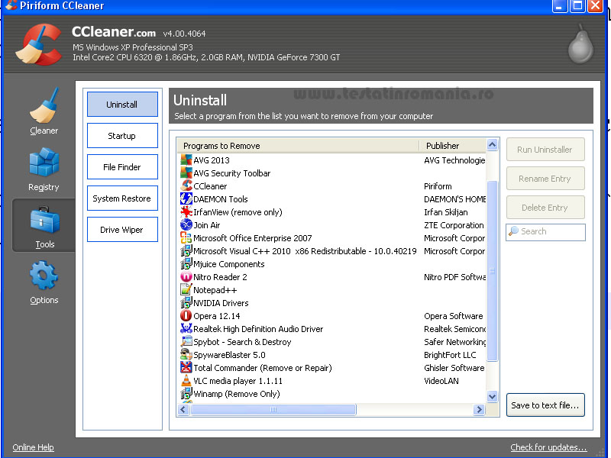
Task: Open the Registry section icon
Action: [44, 162]
